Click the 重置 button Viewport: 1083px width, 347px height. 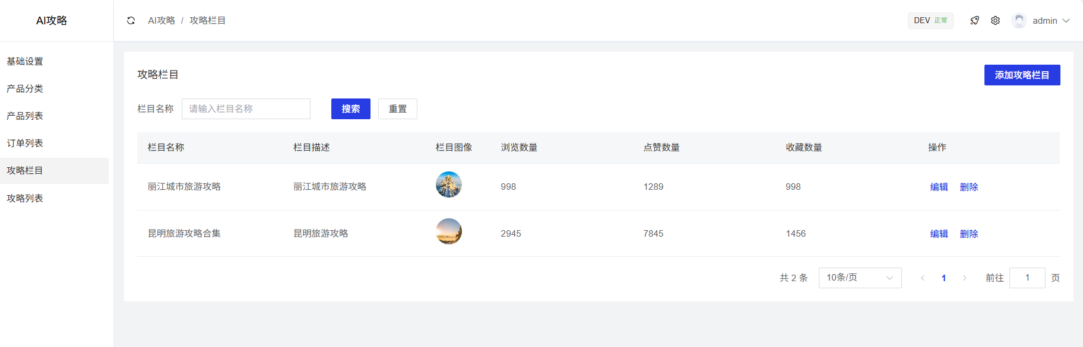click(x=397, y=109)
